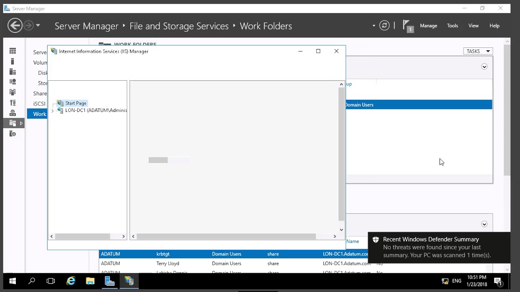Refresh Server Manager with the circular arrows icon
Image resolution: width=520 pixels, height=292 pixels.
(384, 26)
